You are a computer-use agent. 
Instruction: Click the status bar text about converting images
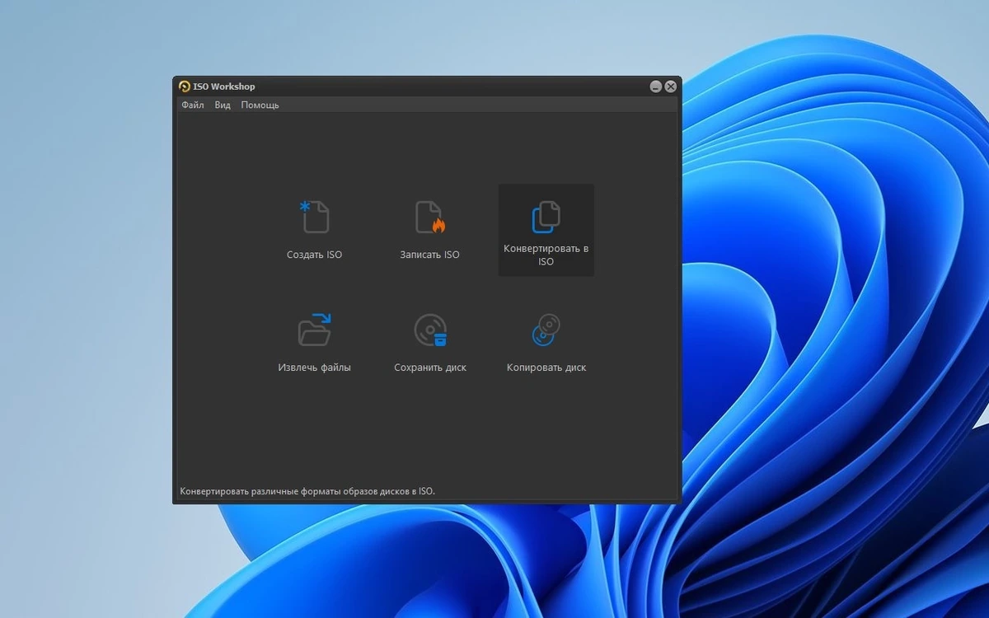(307, 491)
